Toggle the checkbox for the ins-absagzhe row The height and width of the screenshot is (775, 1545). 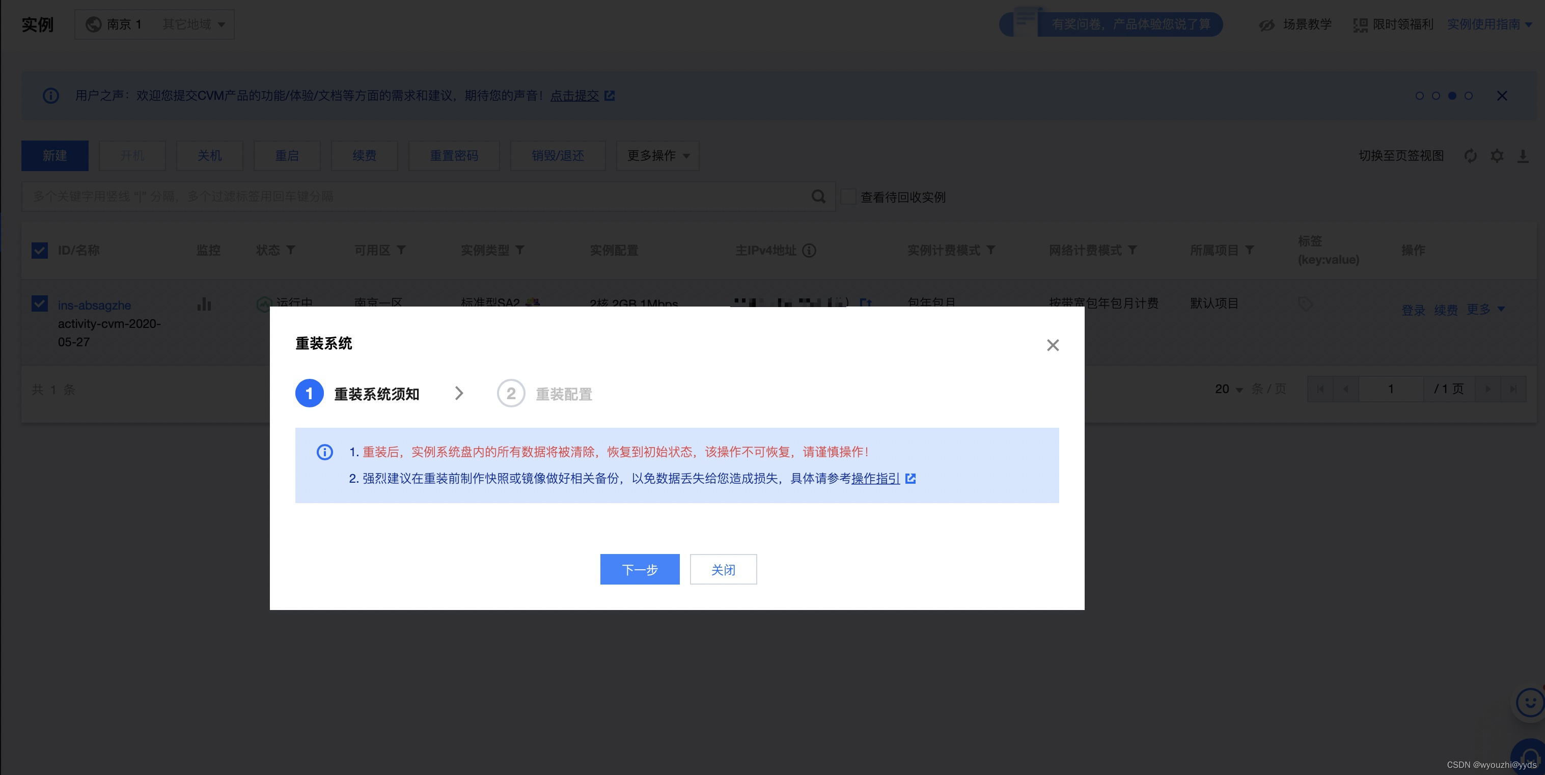coord(40,303)
